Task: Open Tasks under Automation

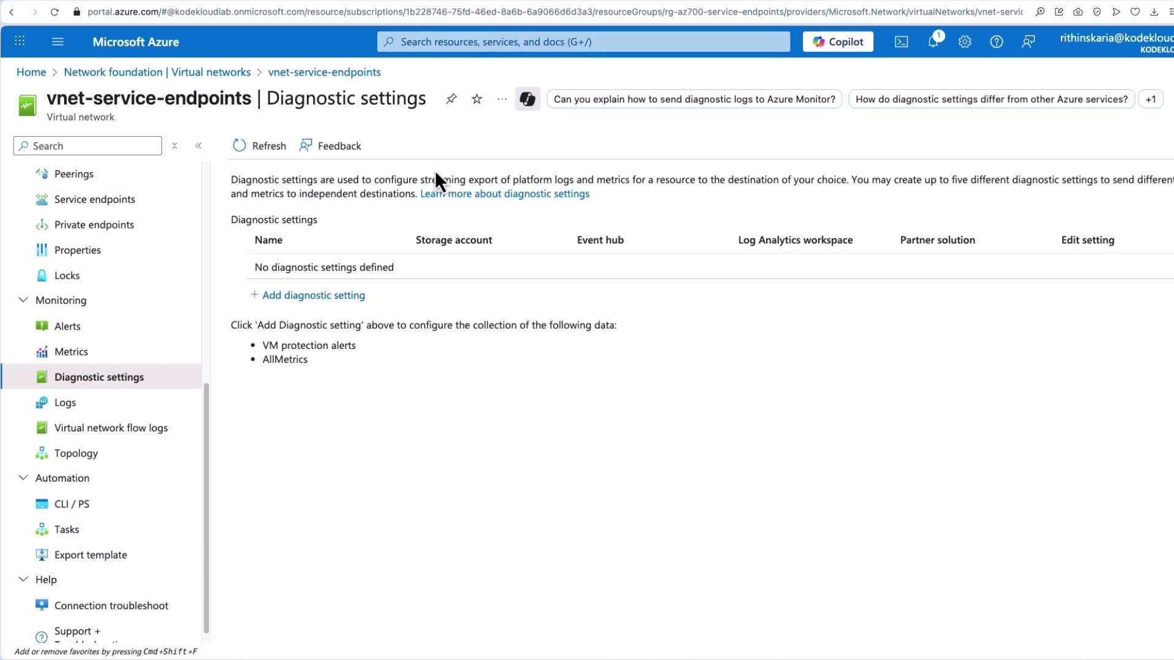Action: point(67,530)
